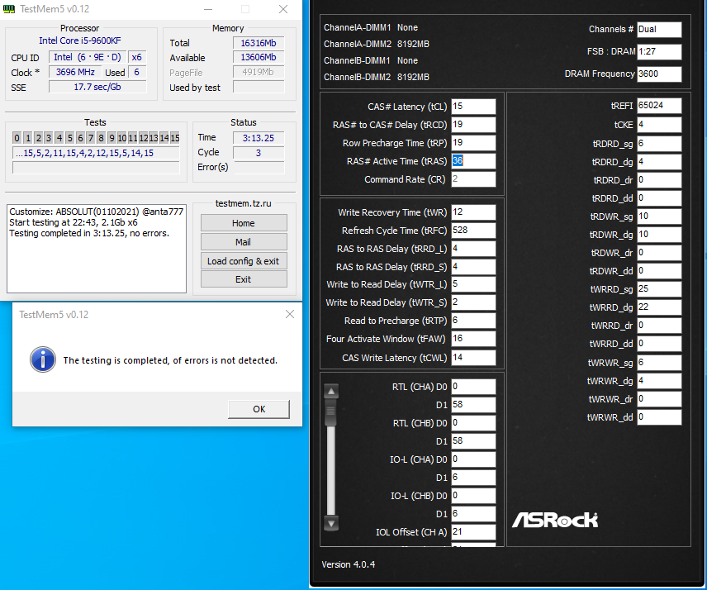Click the Version 4.0.4 label

(x=348, y=564)
